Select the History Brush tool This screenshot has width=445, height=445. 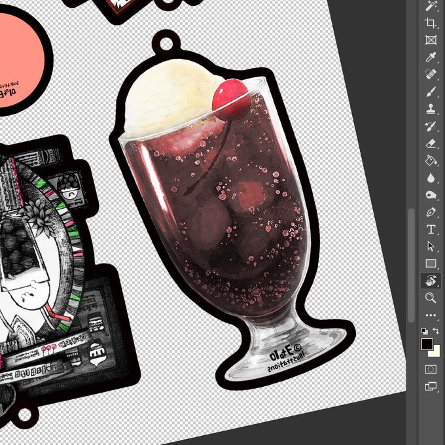(x=431, y=126)
